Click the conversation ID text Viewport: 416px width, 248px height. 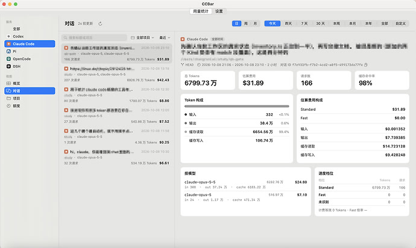pyautogui.click(x=327, y=64)
